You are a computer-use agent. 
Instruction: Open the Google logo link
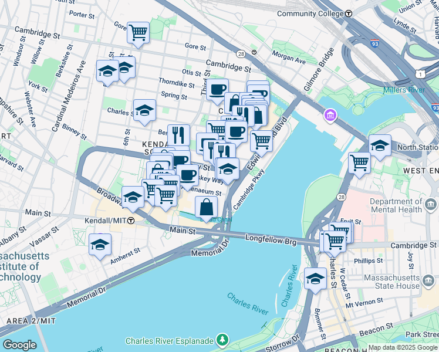point(19,345)
